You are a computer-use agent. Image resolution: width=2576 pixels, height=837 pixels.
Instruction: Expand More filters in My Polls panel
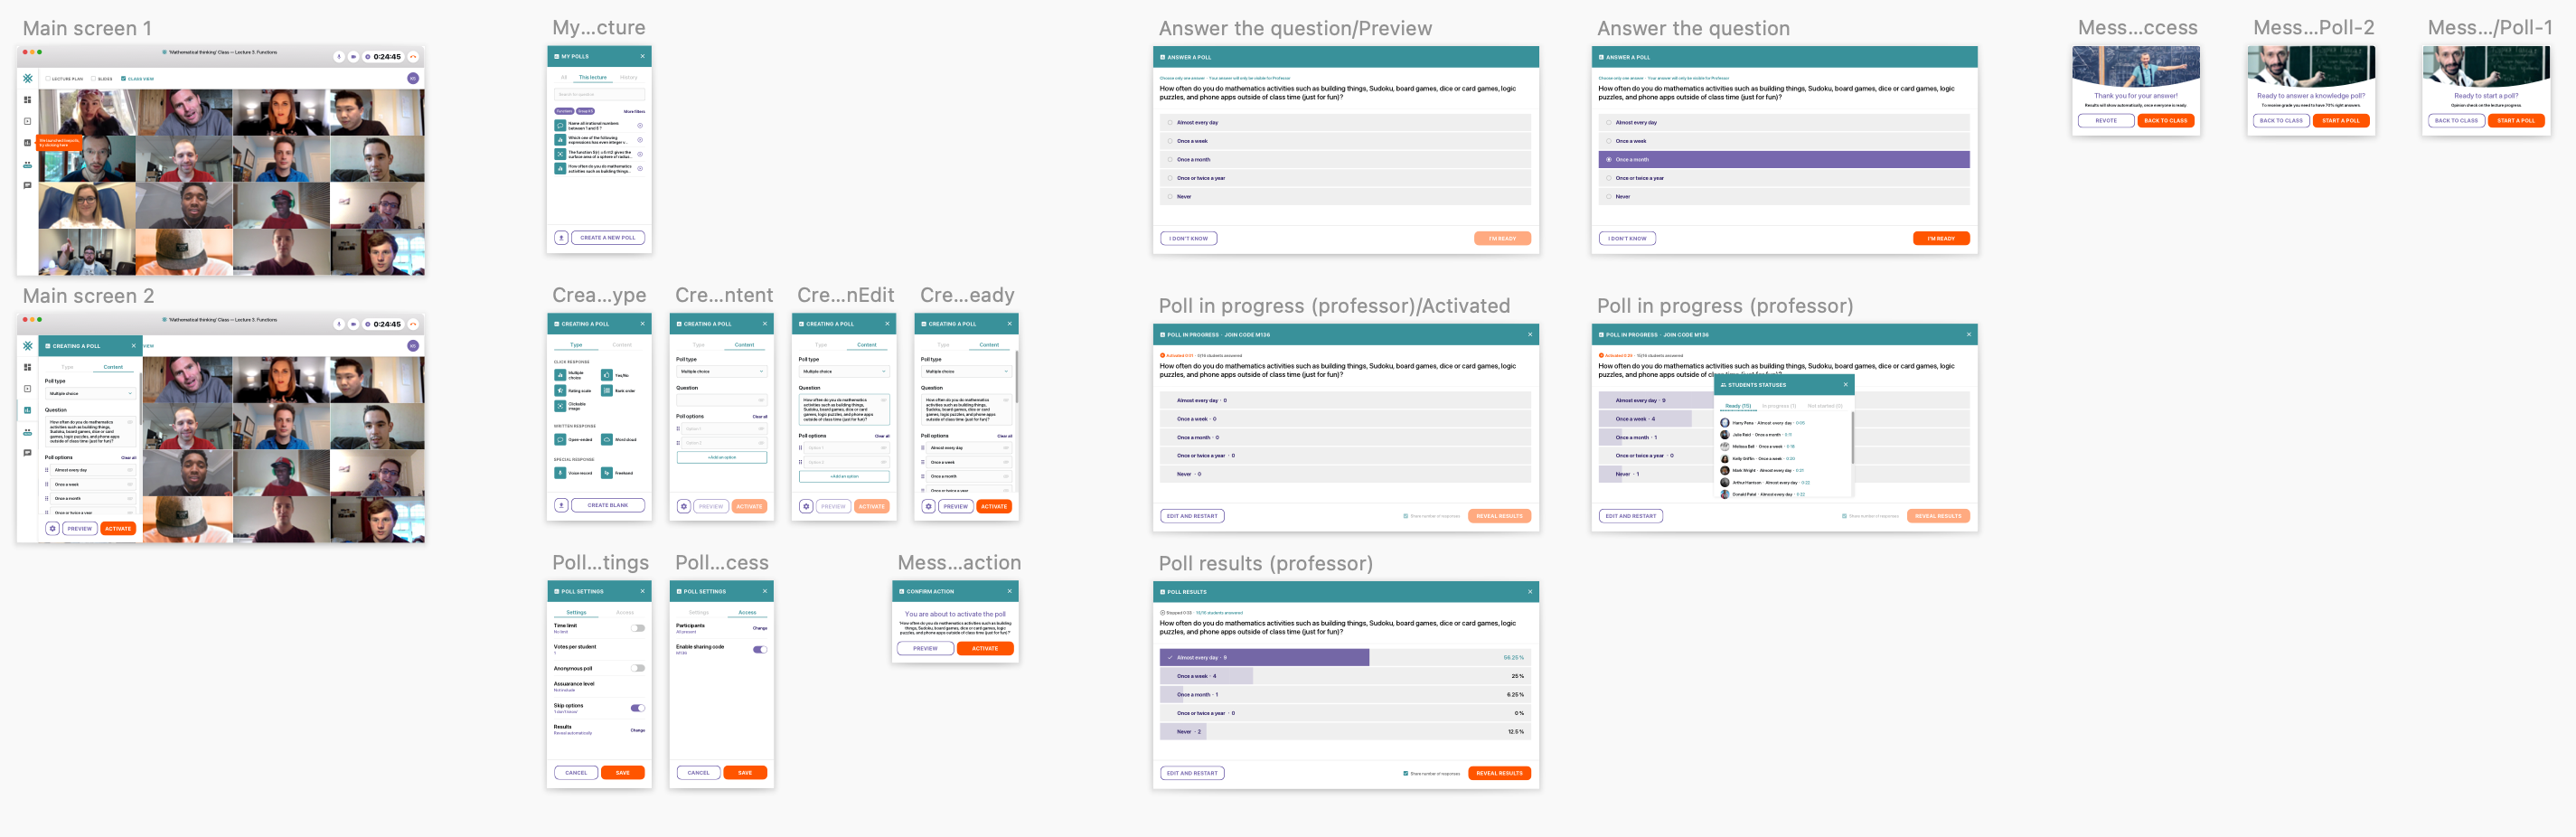(634, 111)
